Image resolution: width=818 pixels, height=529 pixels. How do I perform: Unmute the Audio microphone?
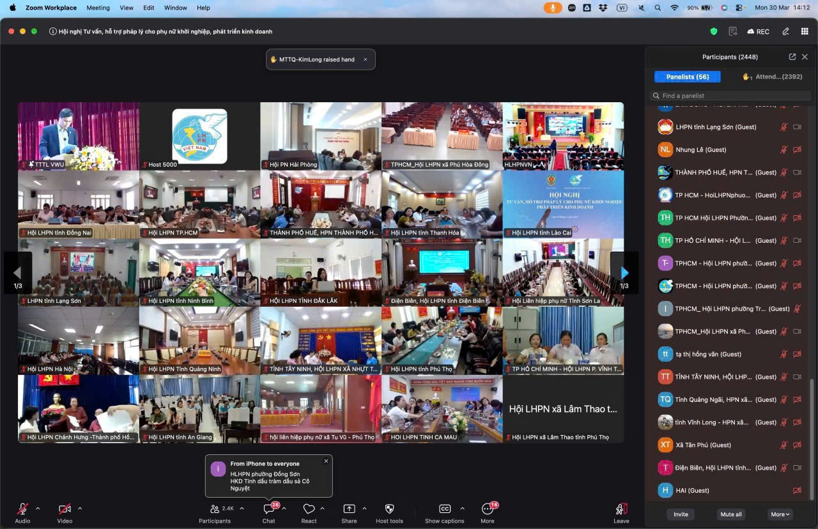[x=22, y=509]
